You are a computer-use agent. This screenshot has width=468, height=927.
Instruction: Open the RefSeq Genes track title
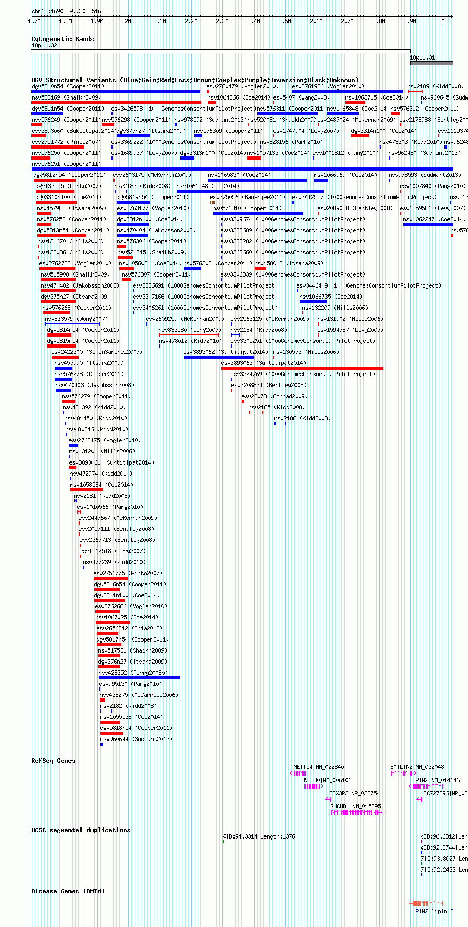tap(53, 761)
